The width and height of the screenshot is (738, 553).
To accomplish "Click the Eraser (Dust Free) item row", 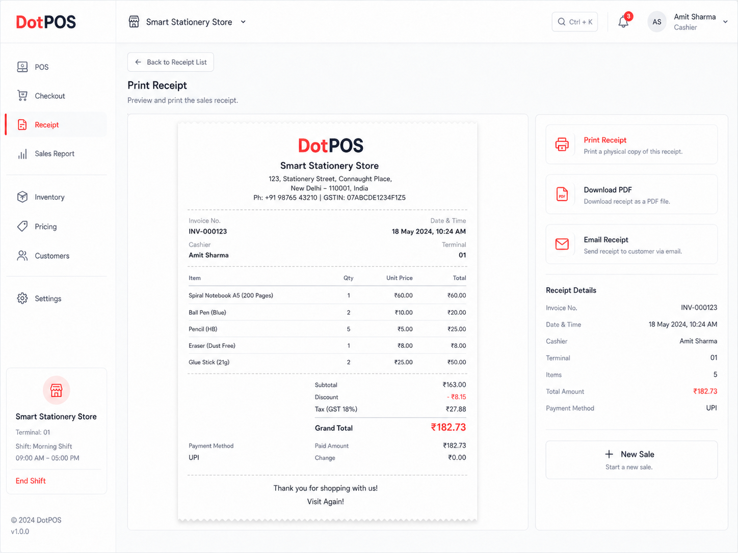I will point(327,345).
